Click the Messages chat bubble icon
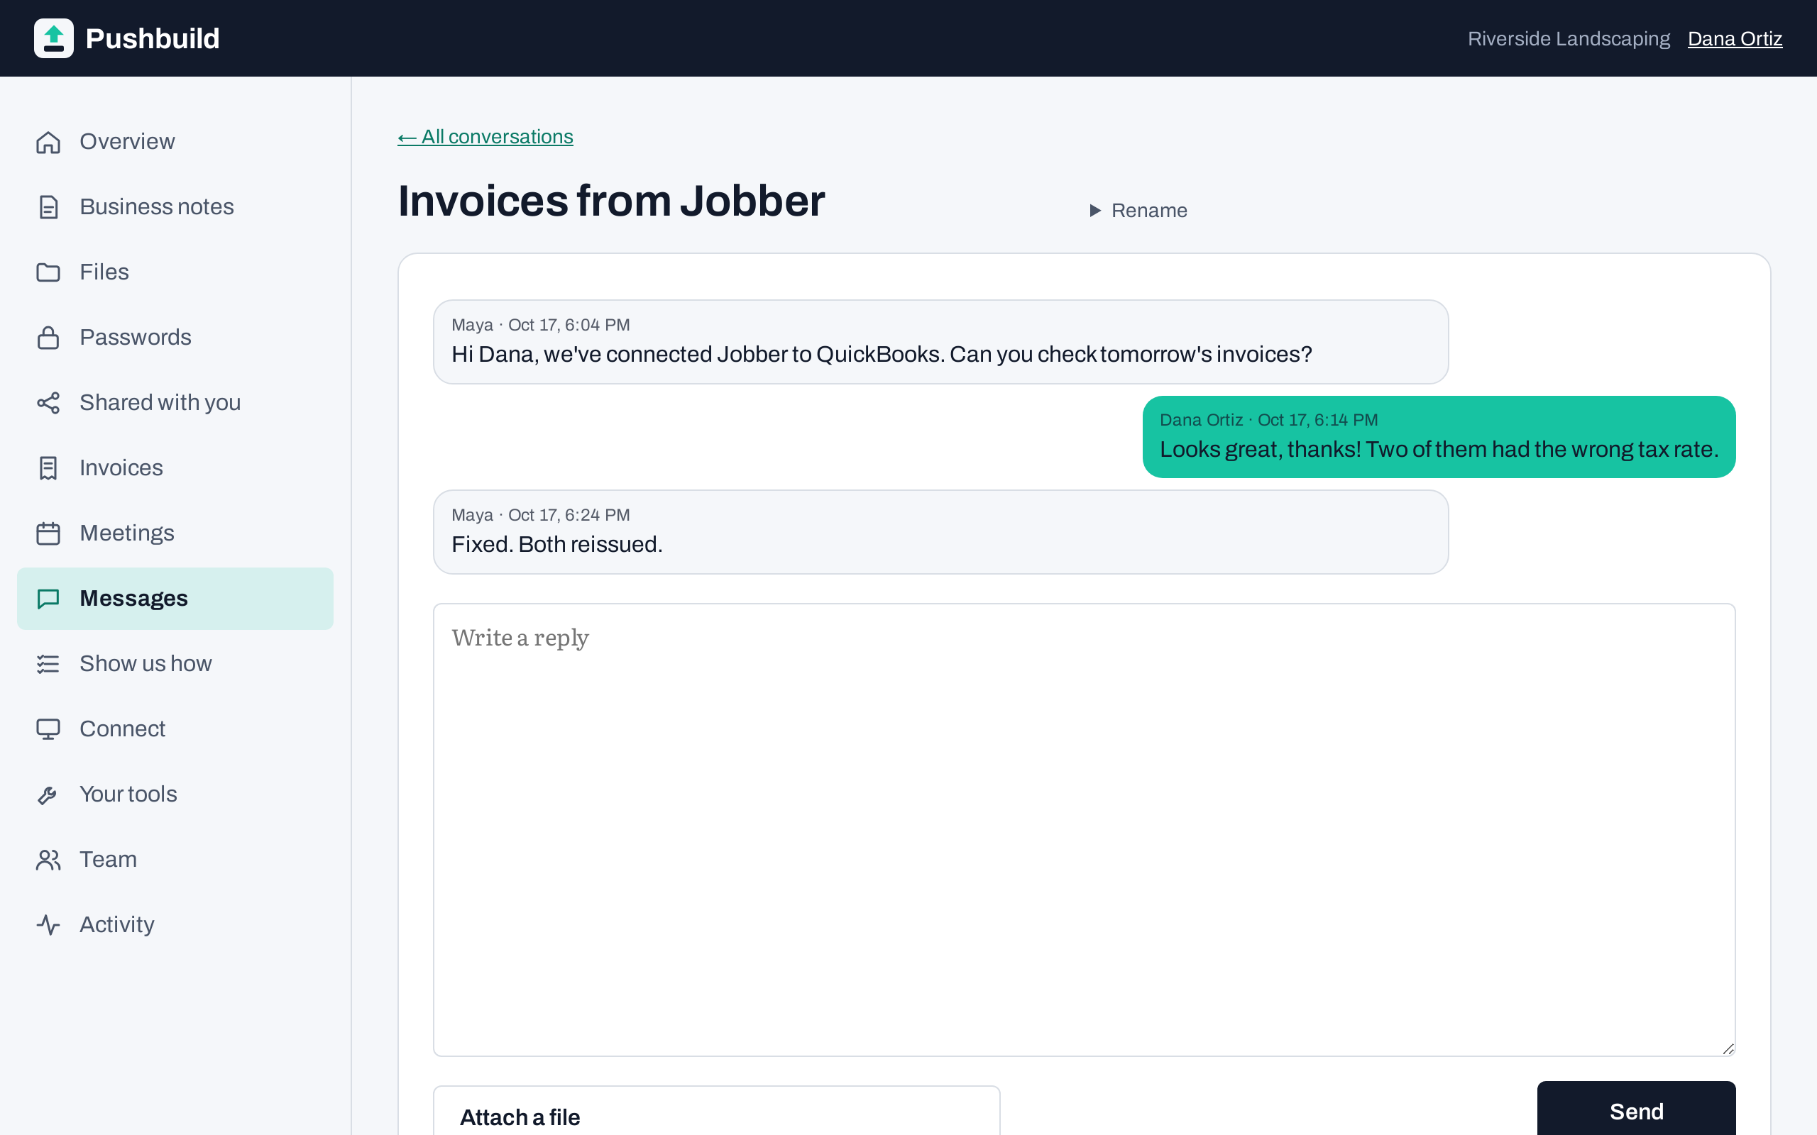1817x1135 pixels. (x=48, y=599)
